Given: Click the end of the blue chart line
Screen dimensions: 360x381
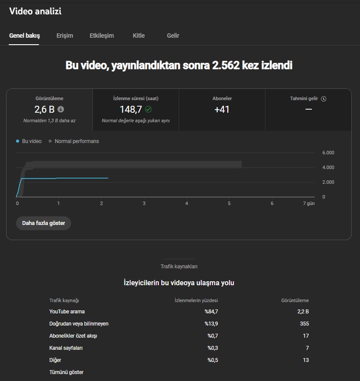Looking at the screenshot, I should [108, 178].
